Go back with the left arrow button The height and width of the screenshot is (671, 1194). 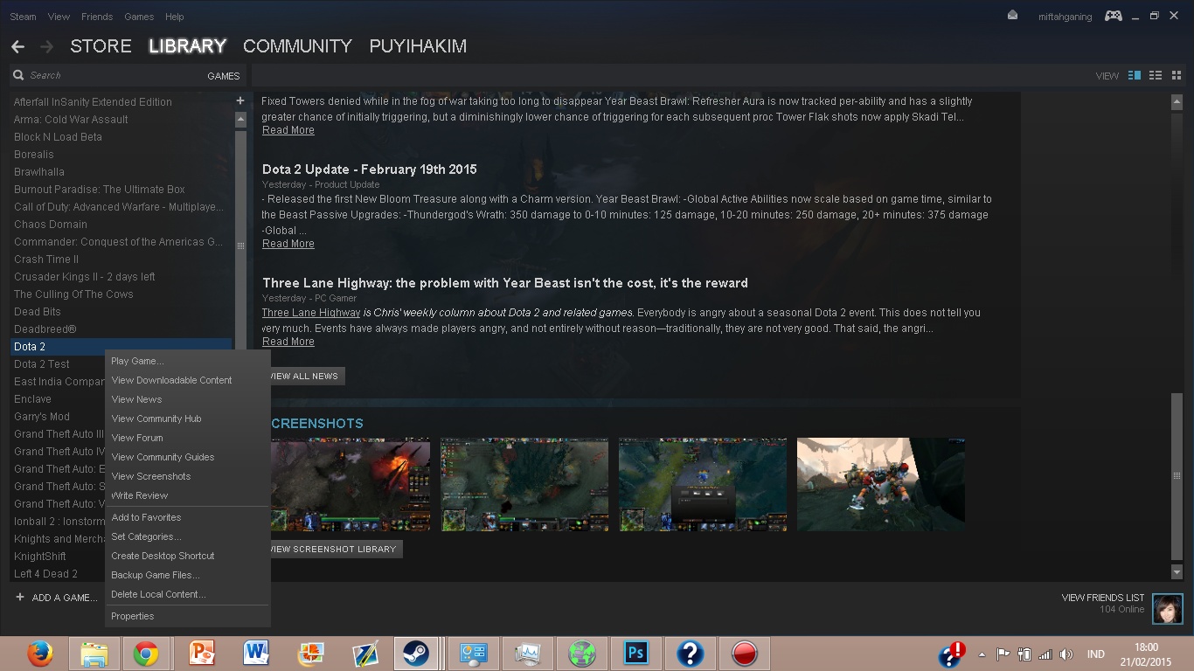coord(17,46)
